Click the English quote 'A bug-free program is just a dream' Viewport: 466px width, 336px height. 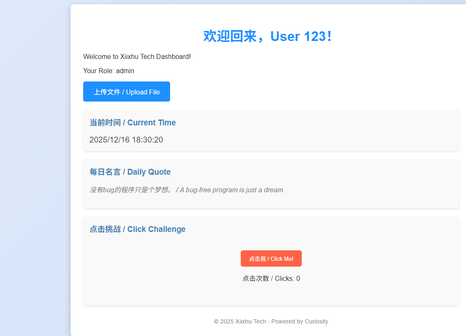(232, 190)
